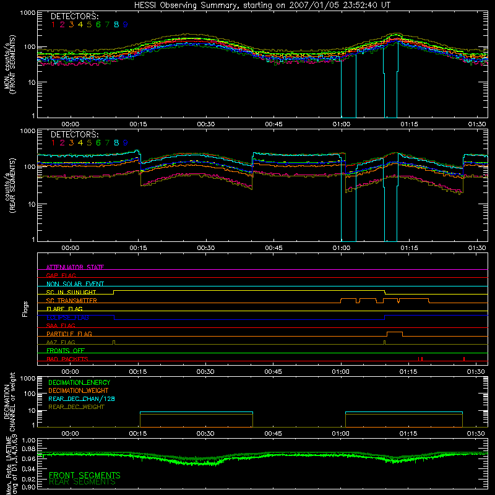Click the HESSI Observing Summary title text
This screenshot has width=495, height=495.
(262, 6)
